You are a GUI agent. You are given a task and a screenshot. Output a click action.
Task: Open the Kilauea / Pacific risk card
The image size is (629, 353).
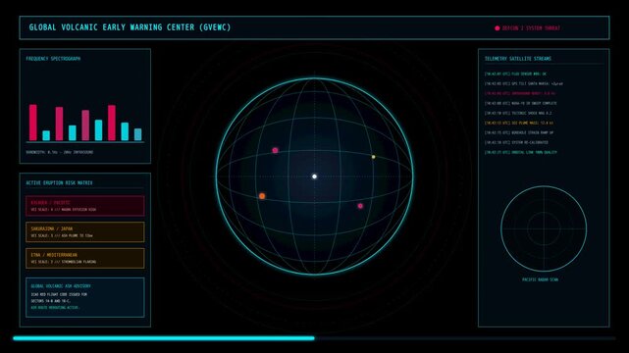85,206
